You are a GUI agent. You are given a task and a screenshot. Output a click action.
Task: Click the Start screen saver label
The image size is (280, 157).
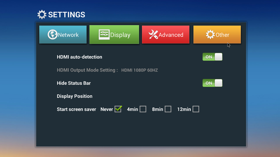[x=76, y=109]
